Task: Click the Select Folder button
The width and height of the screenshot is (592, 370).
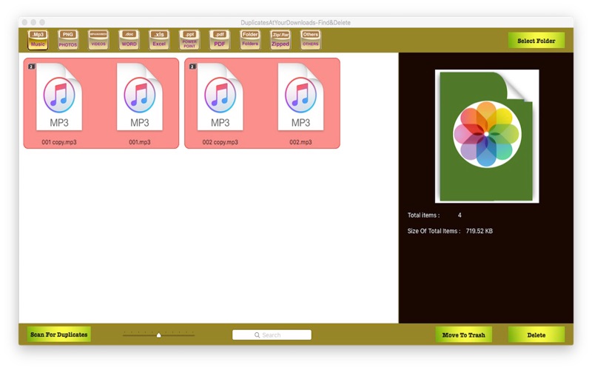Action: point(536,41)
